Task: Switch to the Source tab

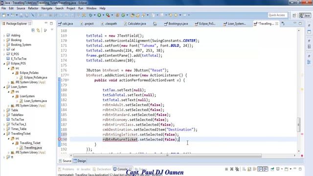Action: tap(65, 161)
